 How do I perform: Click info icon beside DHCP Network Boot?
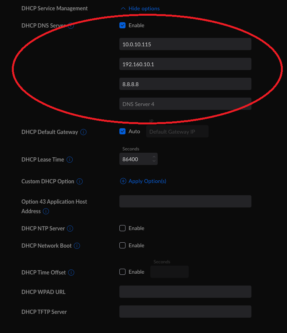click(77, 246)
